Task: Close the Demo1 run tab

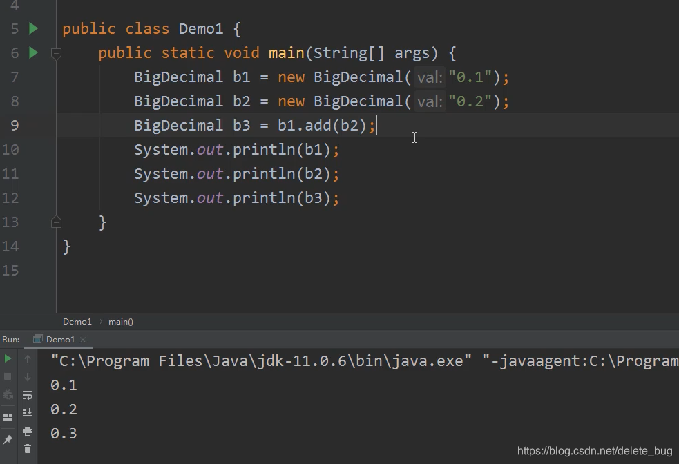Action: point(83,340)
